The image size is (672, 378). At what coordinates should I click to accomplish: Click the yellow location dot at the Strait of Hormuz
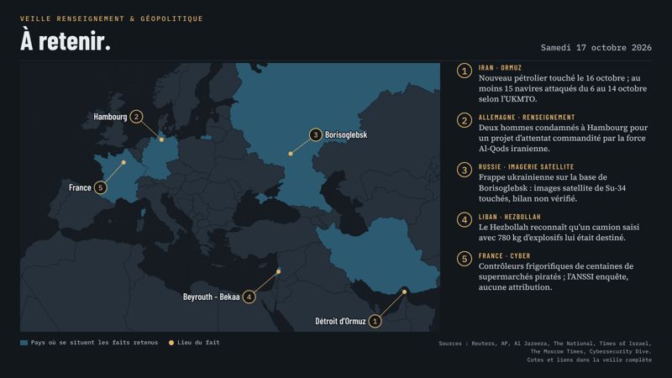click(404, 291)
